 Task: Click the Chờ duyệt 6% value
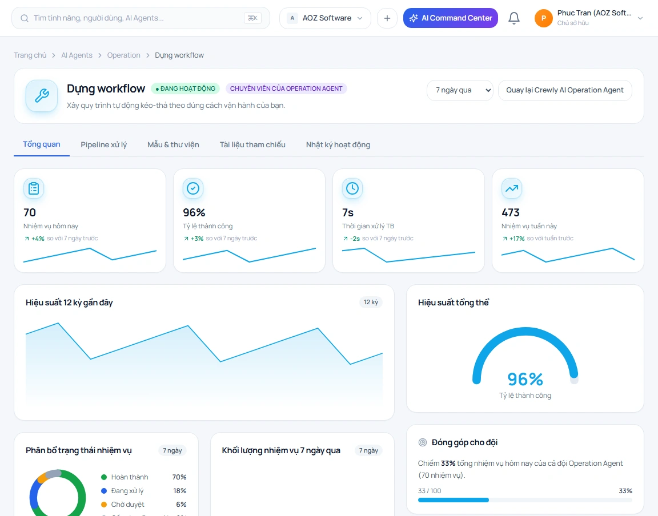(x=181, y=504)
